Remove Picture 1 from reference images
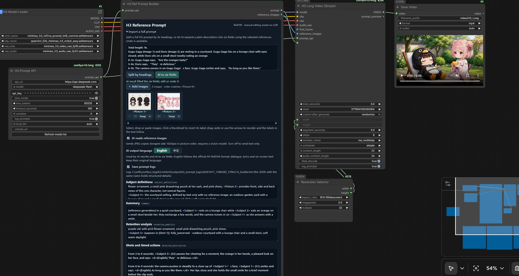The width and height of the screenshot is (519, 276). [x=150, y=116]
